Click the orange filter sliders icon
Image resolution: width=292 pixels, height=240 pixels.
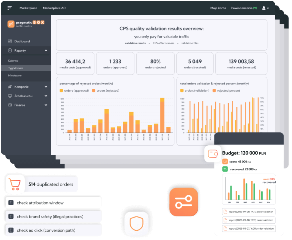coord(184,202)
